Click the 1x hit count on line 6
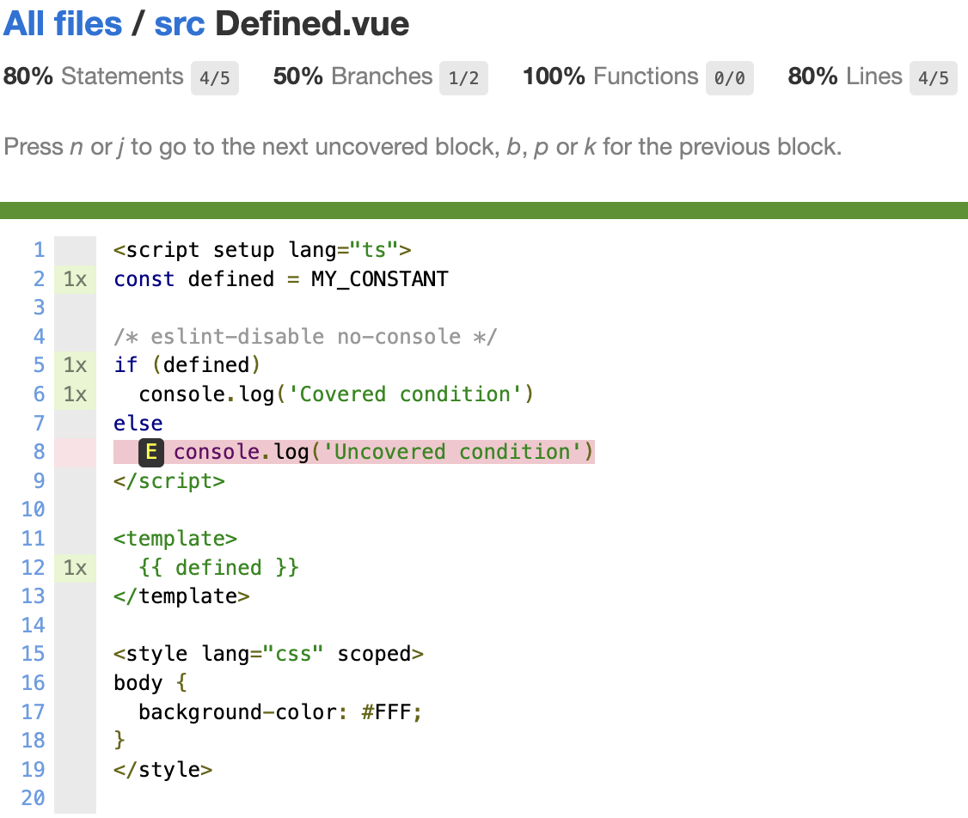 click(x=76, y=394)
